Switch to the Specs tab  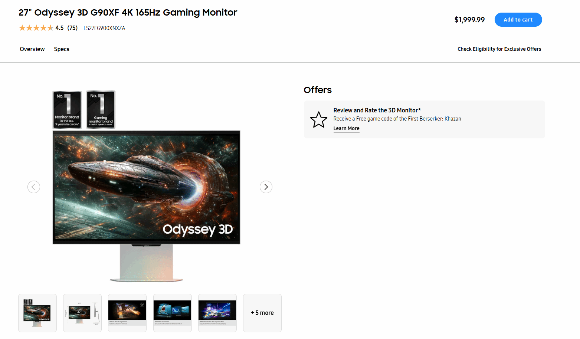[x=62, y=49]
